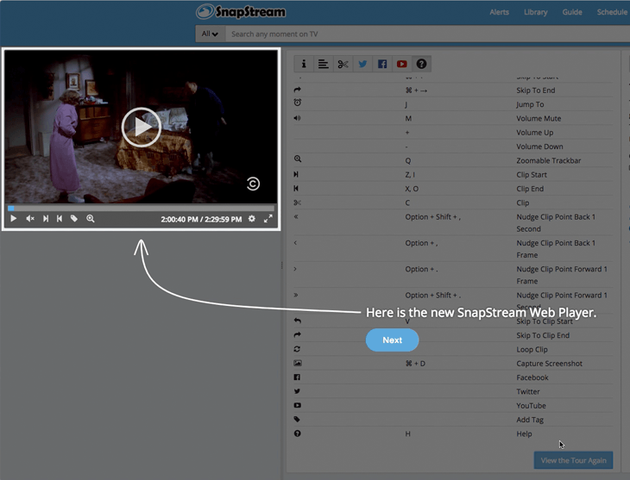Toggle zoomable trackbar magnifier in player
This screenshot has height=480, width=630.
pos(91,219)
